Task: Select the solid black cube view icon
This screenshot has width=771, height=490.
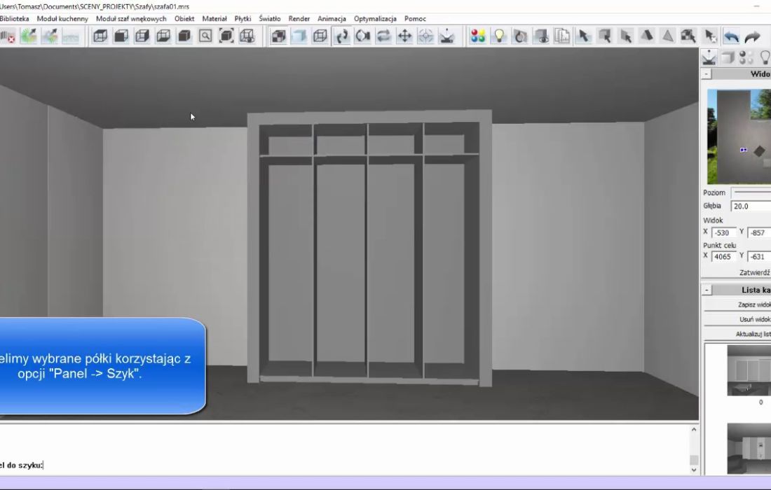Action: 184,36
